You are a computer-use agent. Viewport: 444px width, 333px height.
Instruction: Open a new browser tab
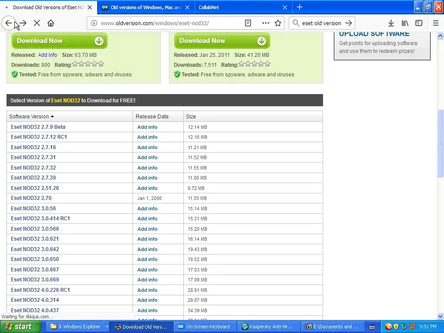(x=299, y=7)
